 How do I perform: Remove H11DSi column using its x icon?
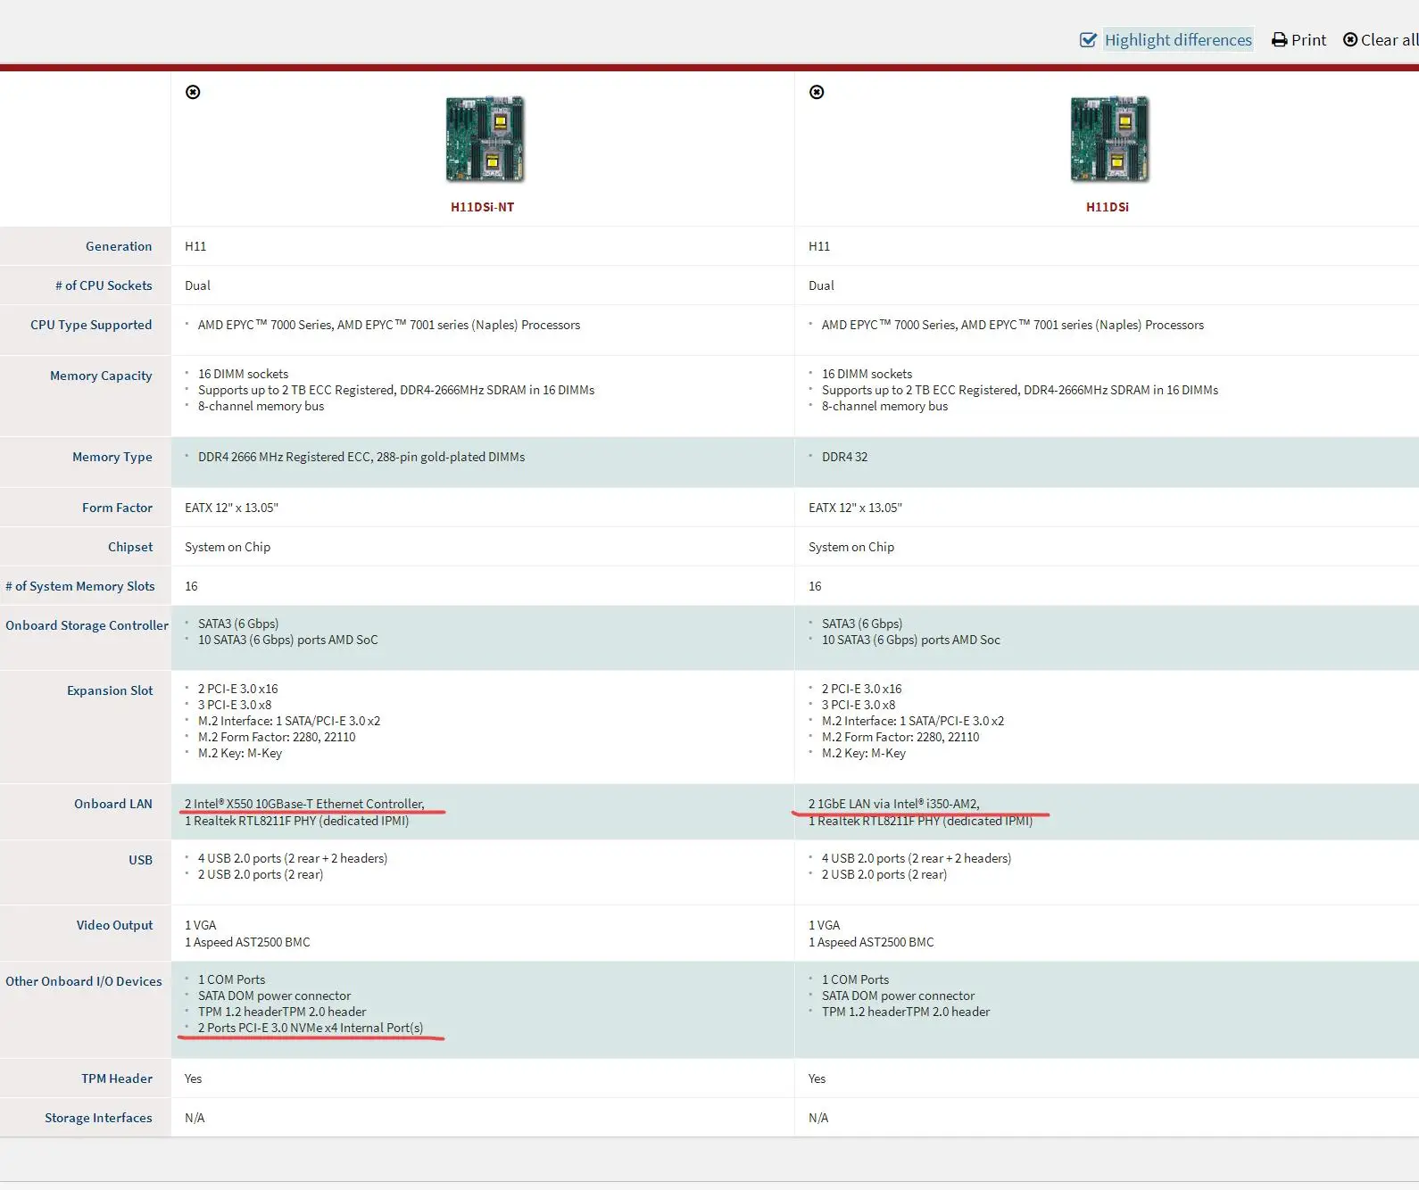point(817,92)
